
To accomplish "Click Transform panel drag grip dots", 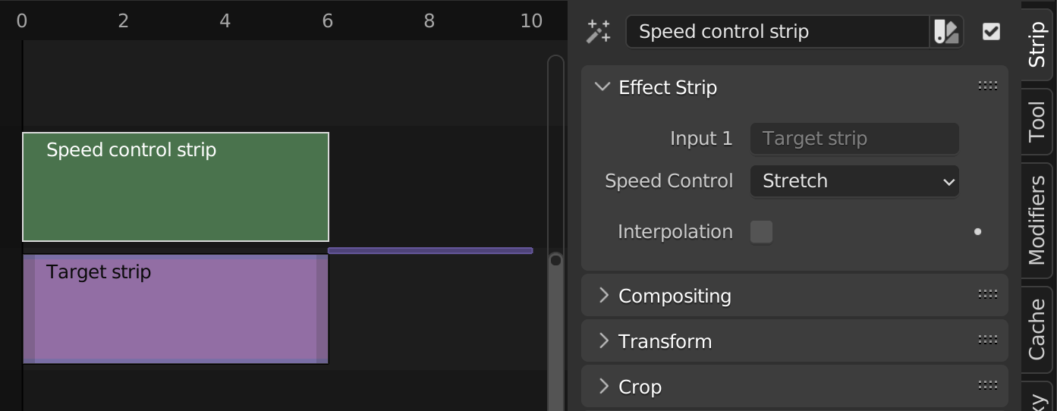I will pyautogui.click(x=987, y=340).
